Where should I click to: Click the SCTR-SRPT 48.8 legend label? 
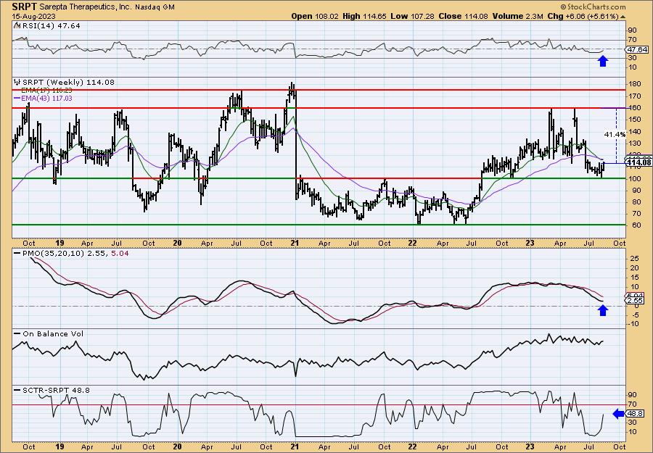click(x=56, y=390)
